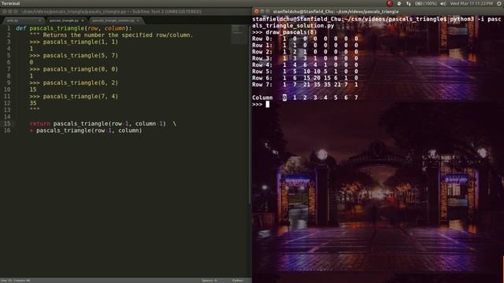Click 'Row 7:' label in terminal output
The height and width of the screenshot is (283, 504).
coord(262,85)
